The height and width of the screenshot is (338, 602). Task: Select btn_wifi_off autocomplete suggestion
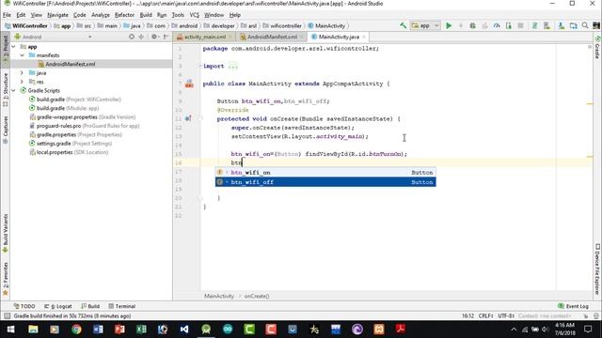point(325,182)
